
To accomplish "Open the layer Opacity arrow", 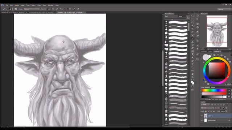I will [226, 108].
